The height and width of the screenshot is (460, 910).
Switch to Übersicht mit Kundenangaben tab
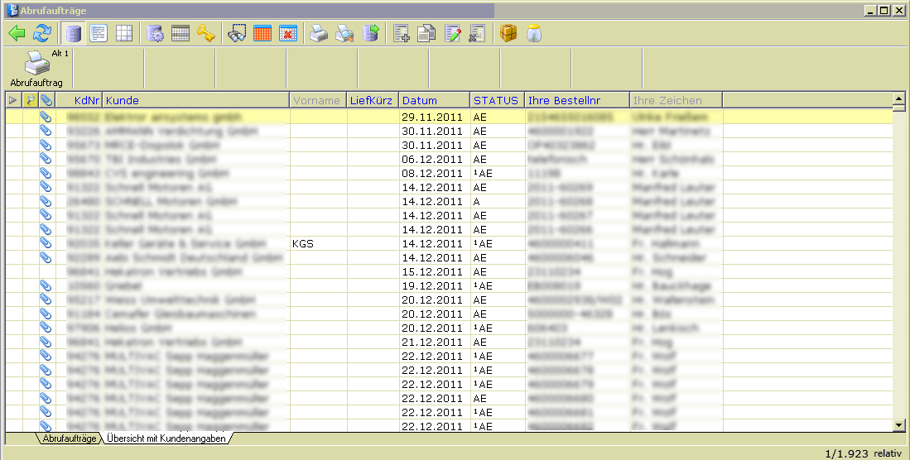click(166, 438)
